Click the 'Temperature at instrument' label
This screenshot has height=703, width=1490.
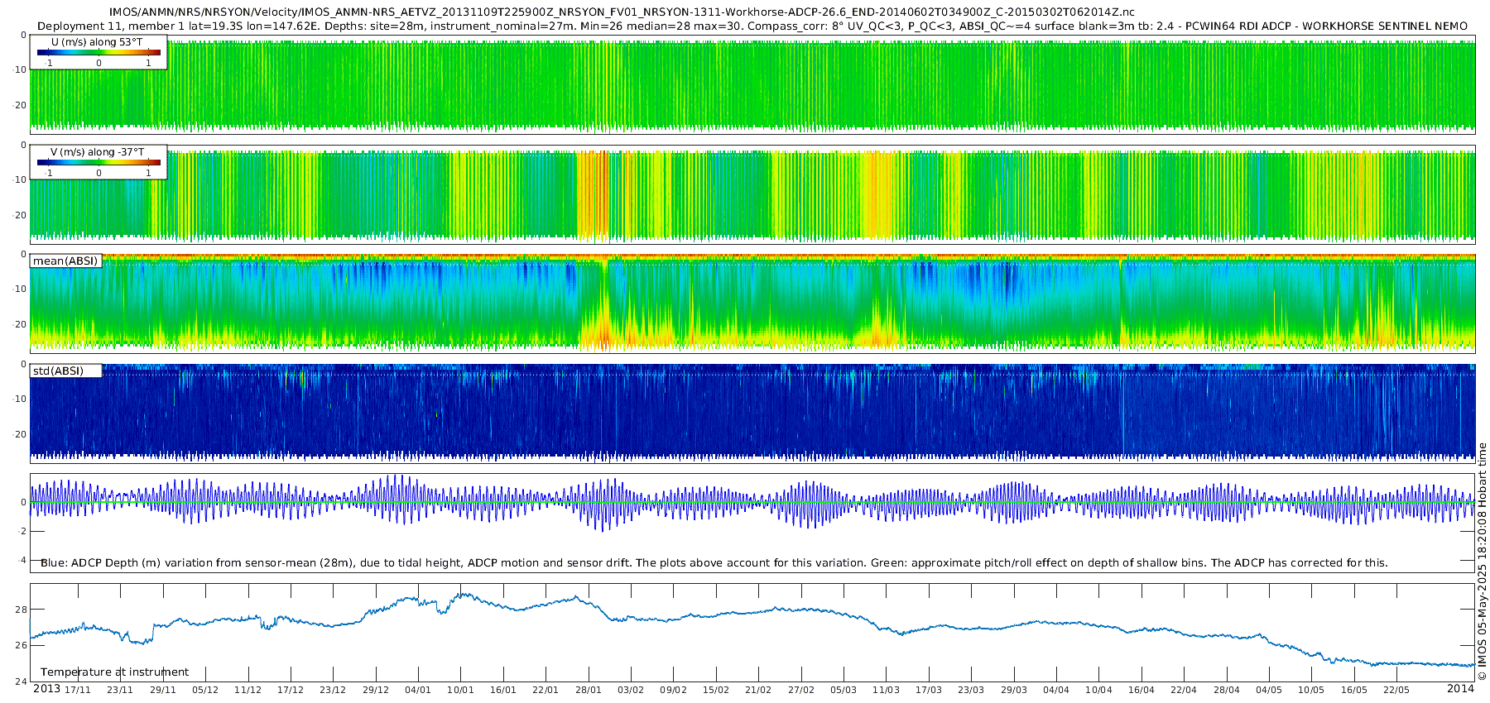pos(114,672)
